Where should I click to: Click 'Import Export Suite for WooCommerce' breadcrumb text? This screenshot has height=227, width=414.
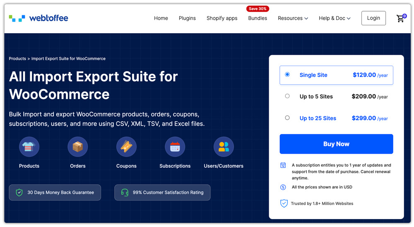point(68,59)
